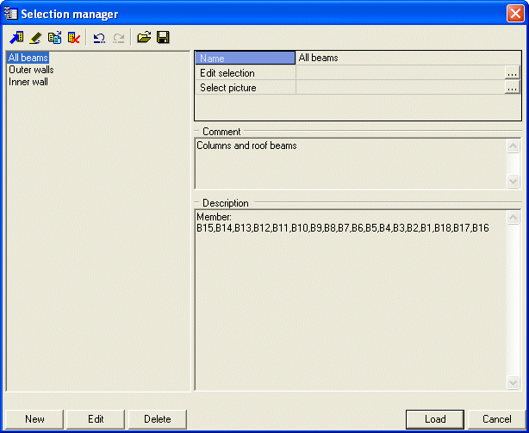Click Description scrollbar up arrow
This screenshot has height=433, width=529.
(513, 217)
